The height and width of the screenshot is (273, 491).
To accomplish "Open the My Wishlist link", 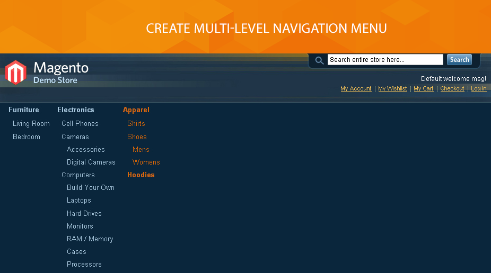I will point(392,88).
